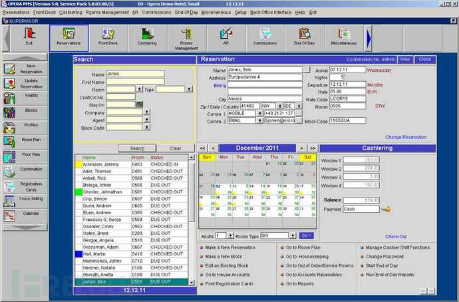Open the Cashiering toolbar icon

pos(147,38)
